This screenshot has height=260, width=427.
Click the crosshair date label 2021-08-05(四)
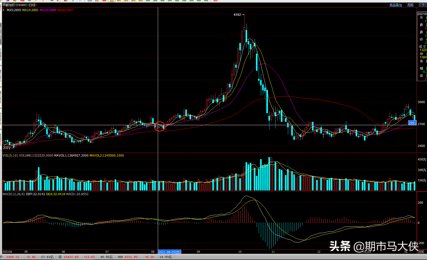(x=170, y=252)
